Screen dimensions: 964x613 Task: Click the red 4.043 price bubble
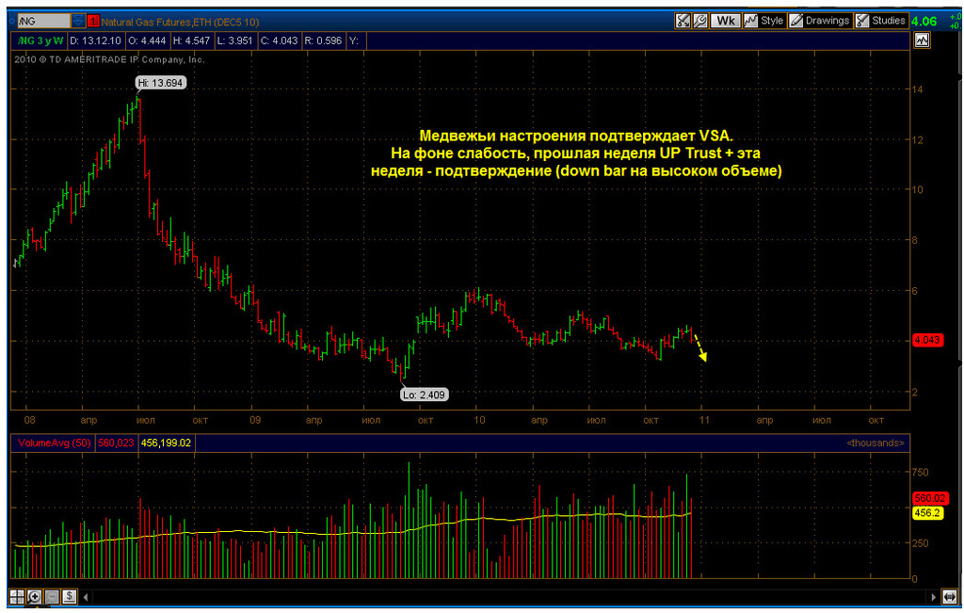click(x=927, y=340)
